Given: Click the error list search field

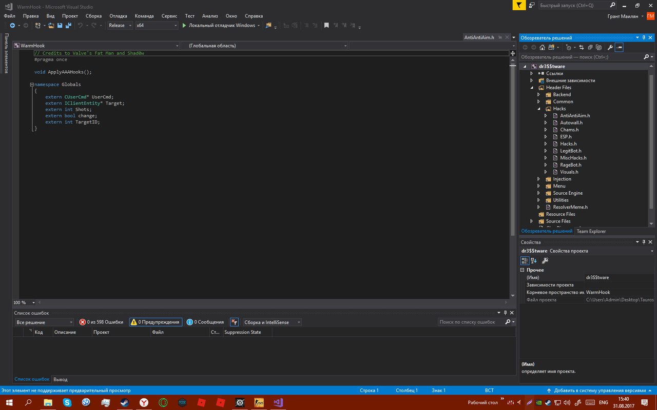Looking at the screenshot, I should point(470,322).
